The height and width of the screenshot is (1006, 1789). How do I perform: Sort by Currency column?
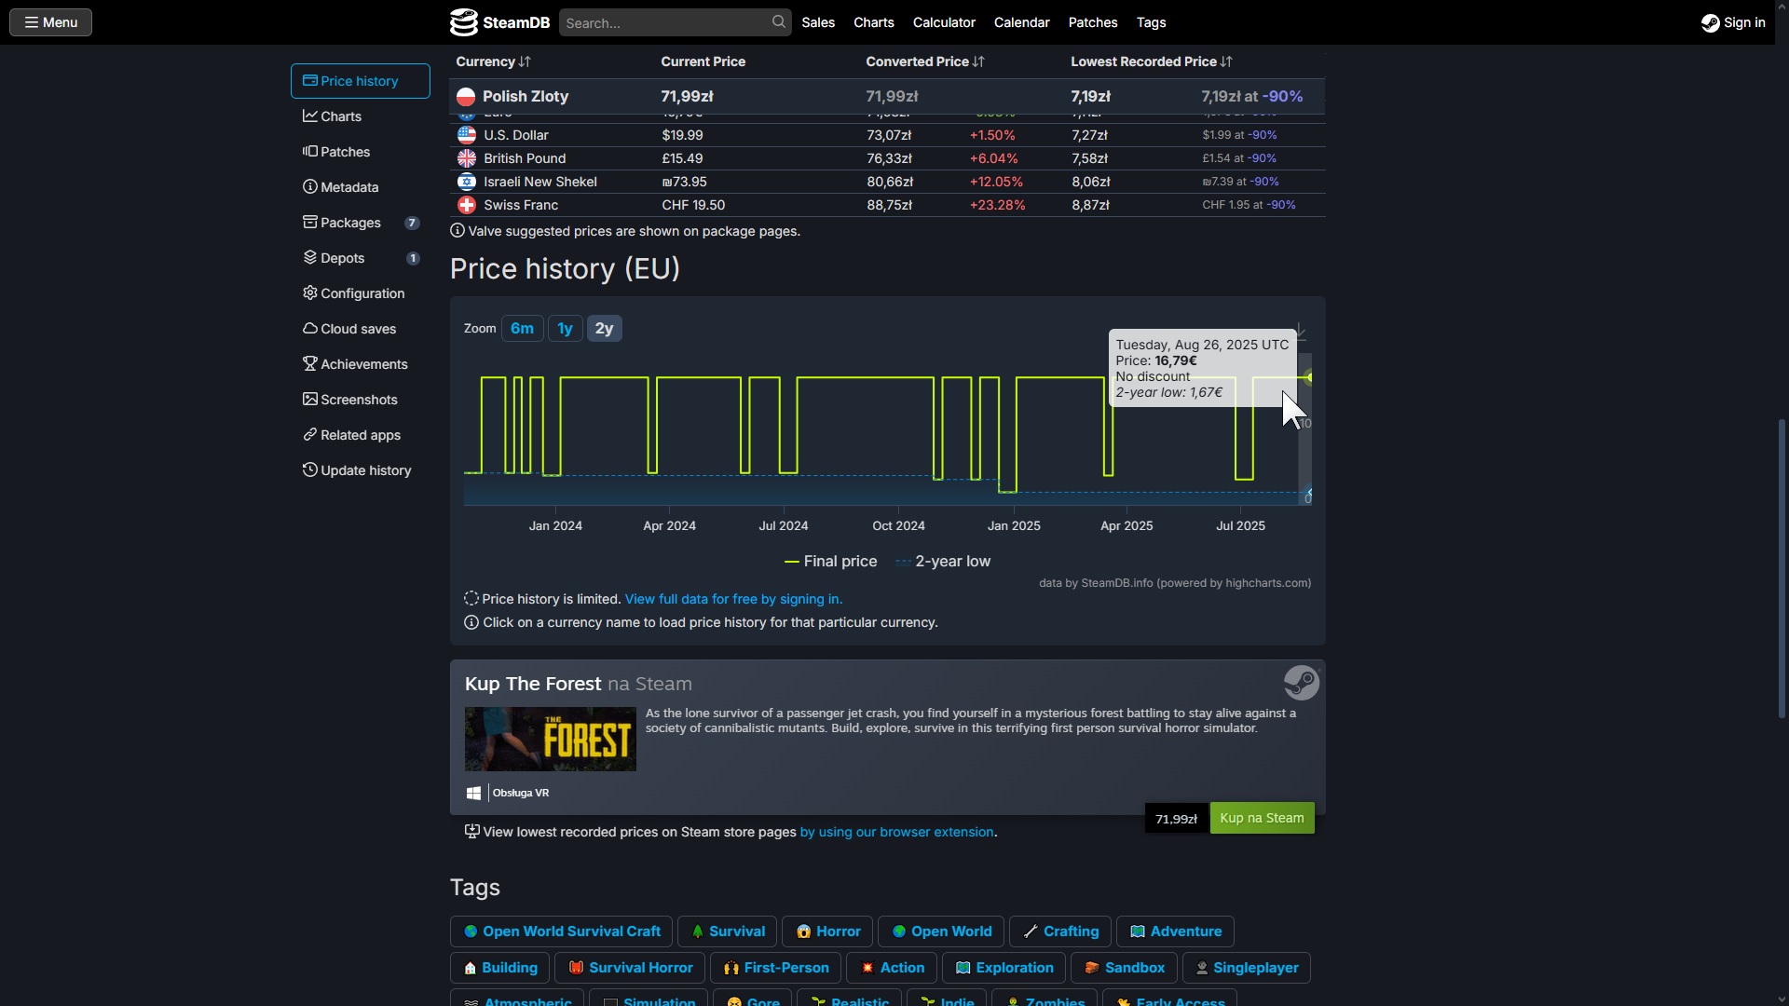click(x=493, y=61)
